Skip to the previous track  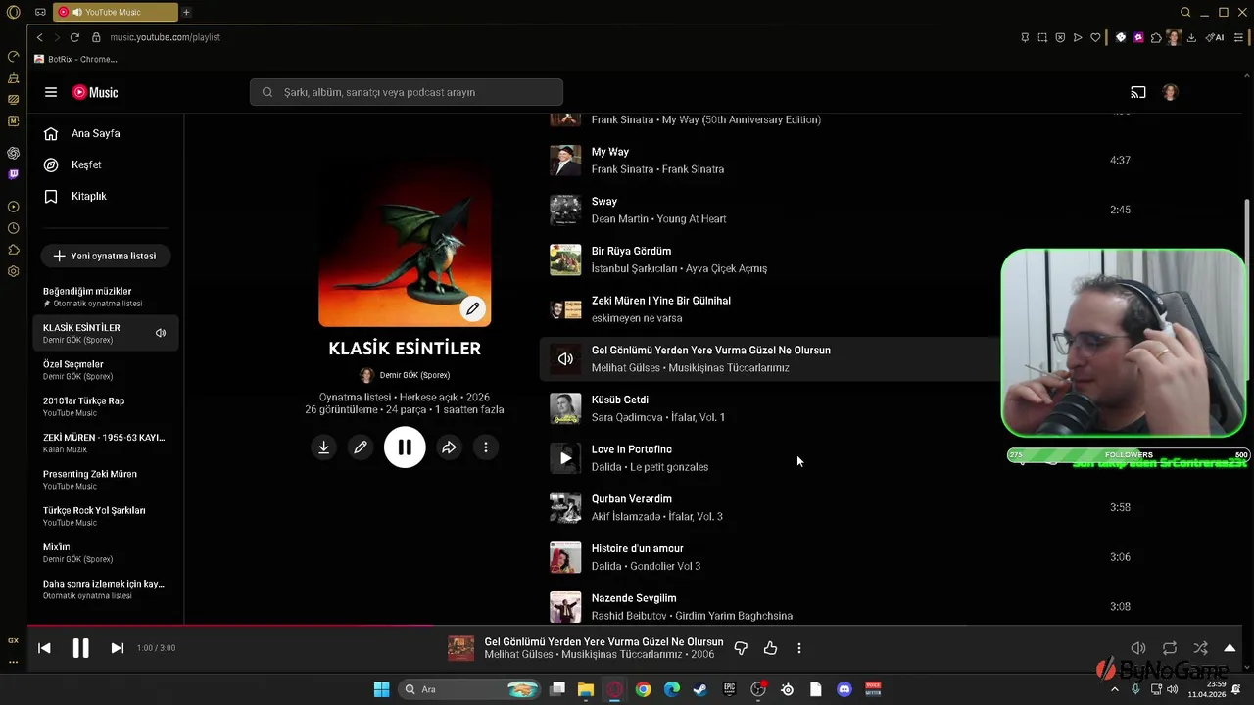coord(44,648)
